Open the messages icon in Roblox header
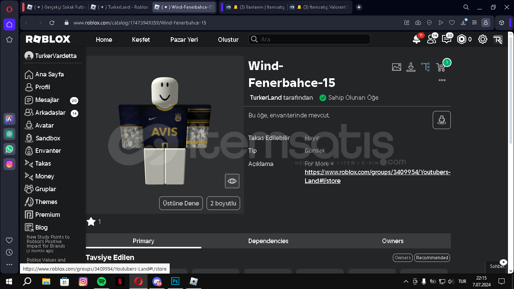Image resolution: width=514 pixels, height=289 pixels. 447,39
